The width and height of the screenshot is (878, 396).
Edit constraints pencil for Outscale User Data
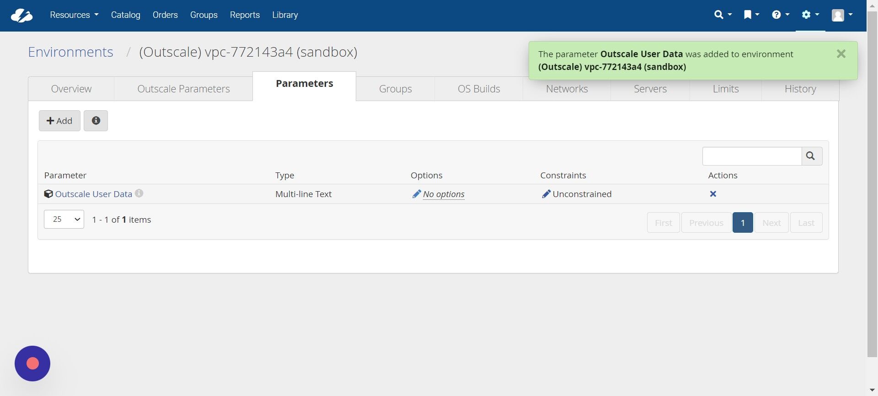pyautogui.click(x=546, y=194)
